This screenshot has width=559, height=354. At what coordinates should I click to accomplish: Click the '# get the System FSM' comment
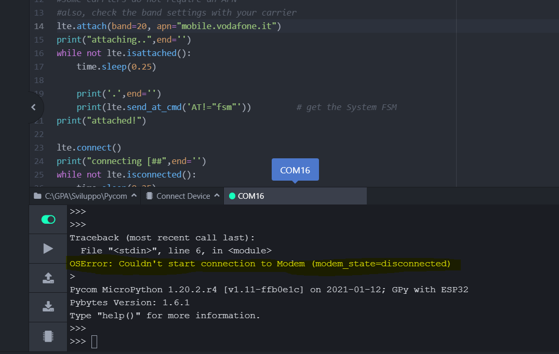(347, 107)
